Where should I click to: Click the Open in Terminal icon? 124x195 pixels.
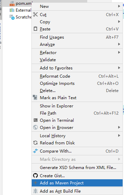(35, 120)
